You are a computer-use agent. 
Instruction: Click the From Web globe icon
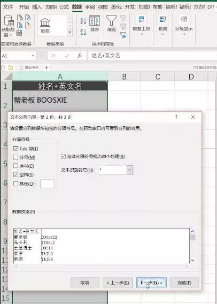[x=20, y=25]
